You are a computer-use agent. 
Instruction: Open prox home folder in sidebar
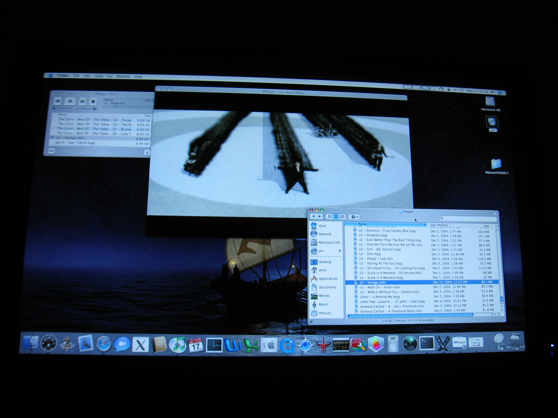tap(319, 270)
